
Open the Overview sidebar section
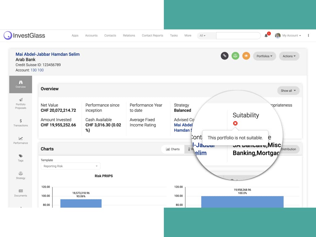tap(21, 85)
